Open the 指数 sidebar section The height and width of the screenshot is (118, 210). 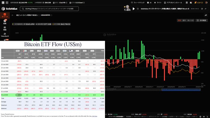(x=5, y=22)
